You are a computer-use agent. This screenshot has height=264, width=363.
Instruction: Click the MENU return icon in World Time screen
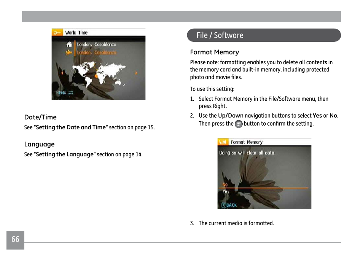(65, 93)
